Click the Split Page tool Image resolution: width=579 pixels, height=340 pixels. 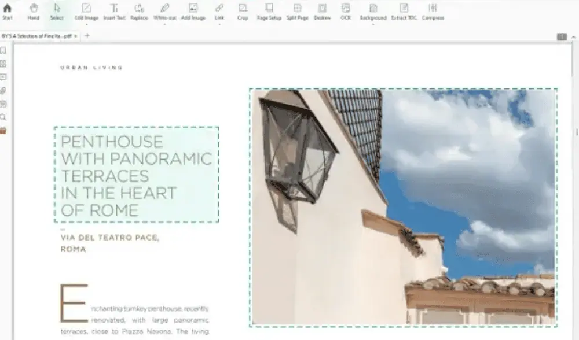(298, 11)
